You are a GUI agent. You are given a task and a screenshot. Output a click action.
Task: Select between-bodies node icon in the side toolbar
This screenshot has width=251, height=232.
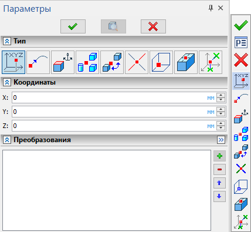point(241,134)
